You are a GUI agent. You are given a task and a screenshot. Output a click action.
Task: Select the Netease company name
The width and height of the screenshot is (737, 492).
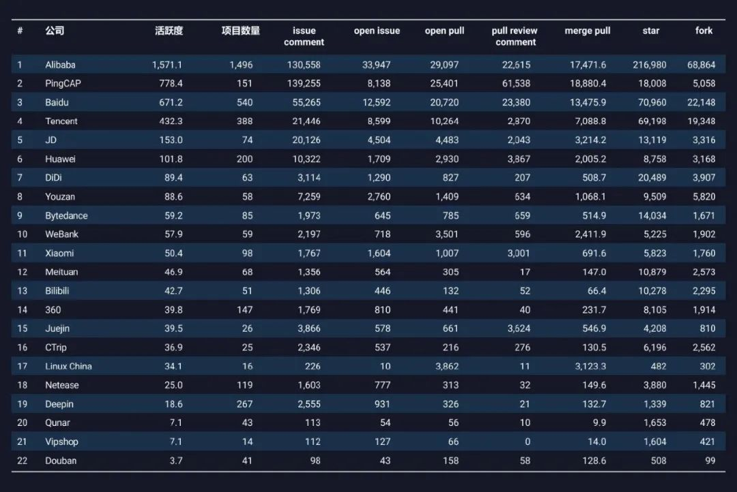click(62, 385)
